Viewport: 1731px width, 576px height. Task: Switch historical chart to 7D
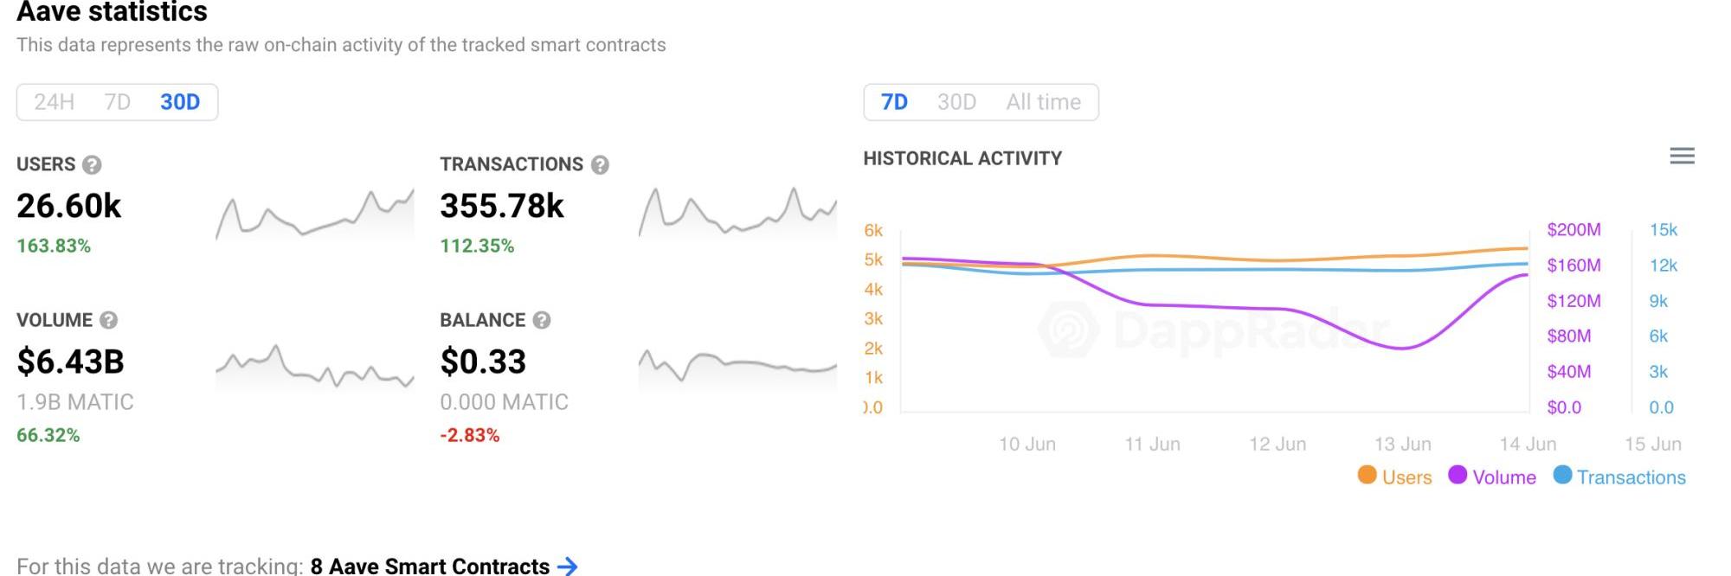pos(894,102)
